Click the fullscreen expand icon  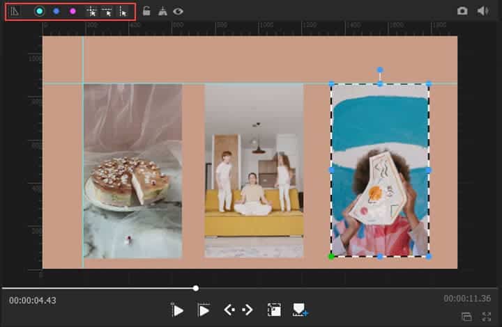487,317
